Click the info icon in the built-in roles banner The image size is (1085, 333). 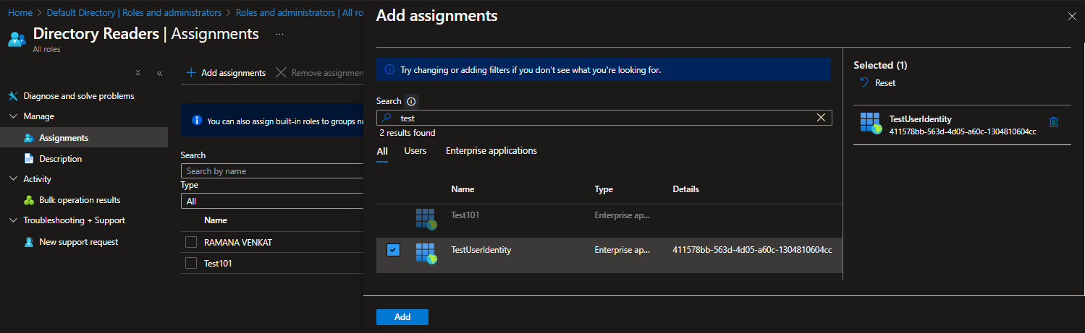[x=196, y=121]
